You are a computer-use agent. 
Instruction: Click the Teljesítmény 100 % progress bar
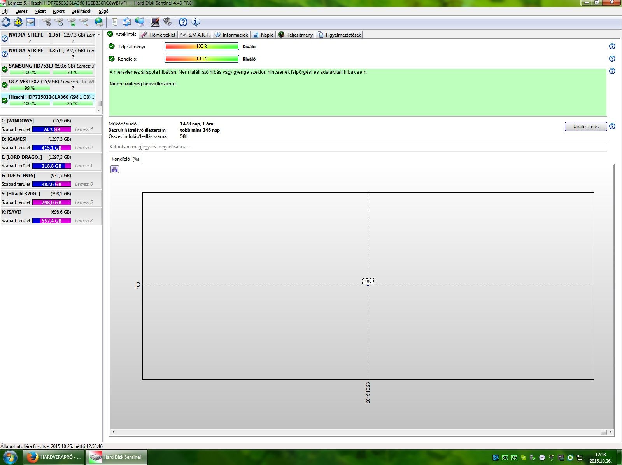[x=202, y=46]
